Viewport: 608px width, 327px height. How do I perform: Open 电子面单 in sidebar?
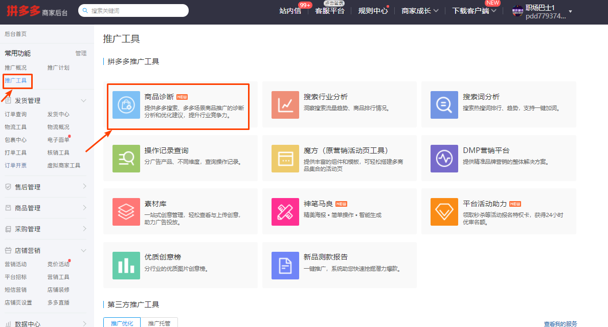(58, 140)
